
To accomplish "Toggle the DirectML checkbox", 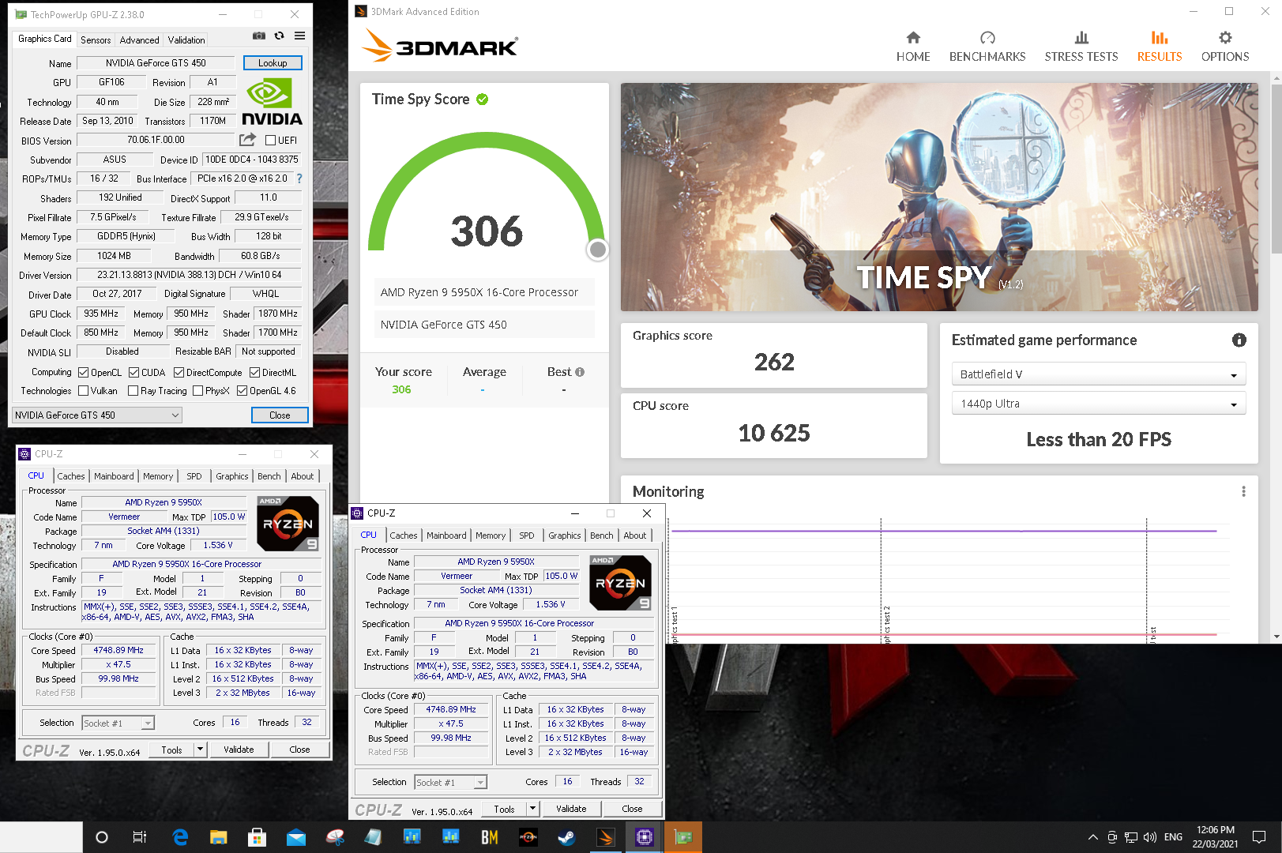I will pos(254,373).
